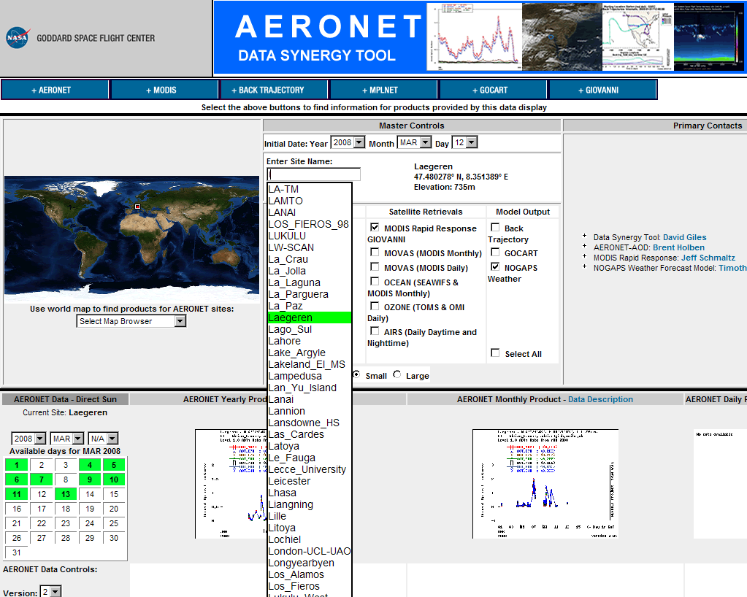The height and width of the screenshot is (597, 747).
Task: Open the AERONET monthly product chart thumbnail
Action: 545,483
